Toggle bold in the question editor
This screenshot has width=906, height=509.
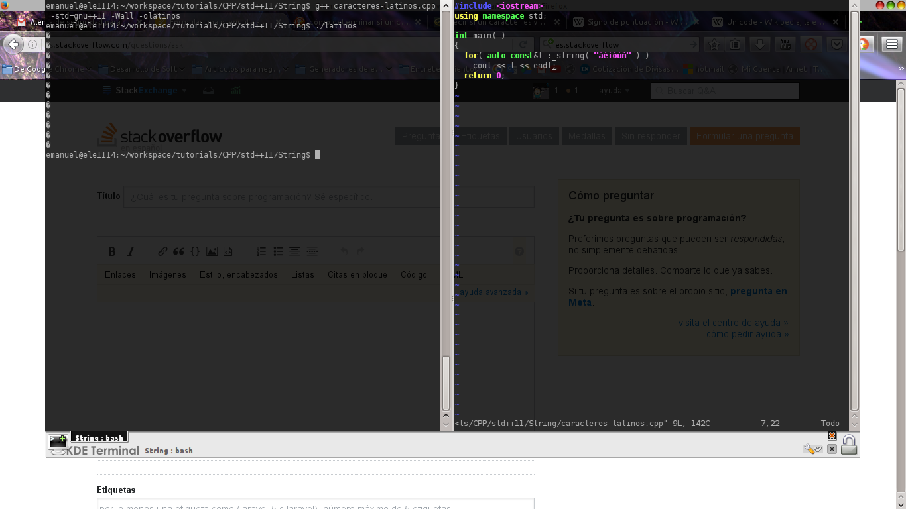tap(111, 251)
